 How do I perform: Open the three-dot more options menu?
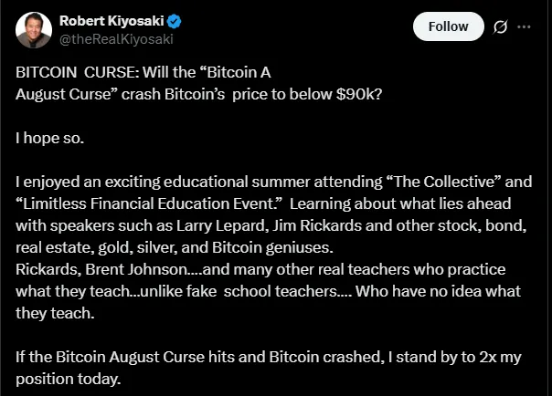tap(524, 26)
